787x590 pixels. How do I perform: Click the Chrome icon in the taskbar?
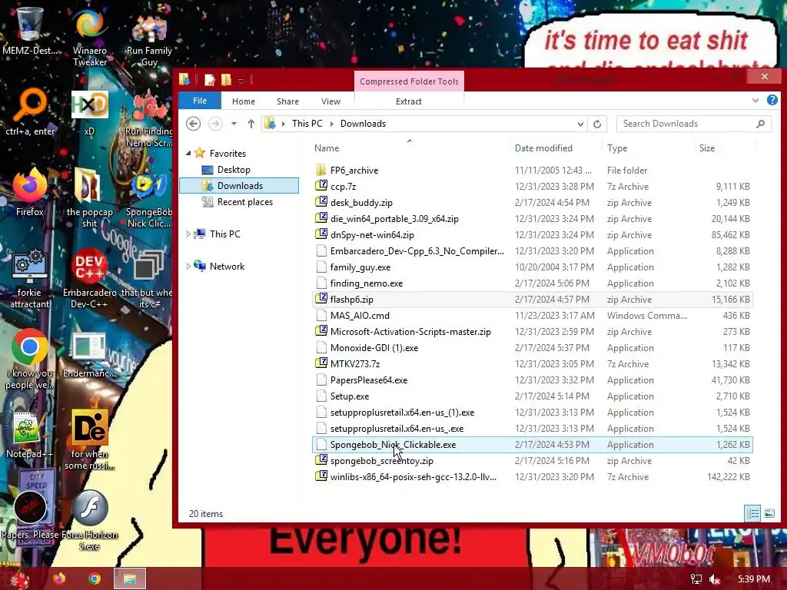pyautogui.click(x=95, y=578)
